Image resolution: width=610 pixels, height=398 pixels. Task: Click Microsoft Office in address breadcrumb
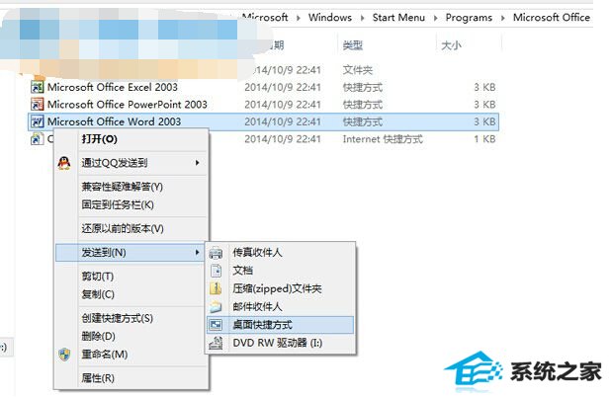pos(552,18)
